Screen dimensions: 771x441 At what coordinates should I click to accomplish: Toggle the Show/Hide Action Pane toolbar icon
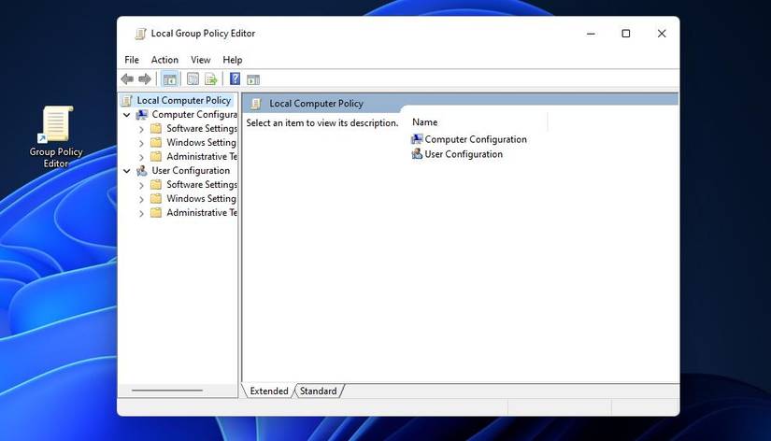pyautogui.click(x=253, y=79)
